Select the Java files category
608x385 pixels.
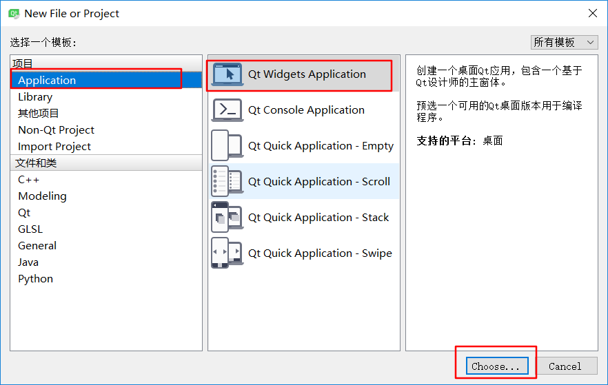click(106, 262)
